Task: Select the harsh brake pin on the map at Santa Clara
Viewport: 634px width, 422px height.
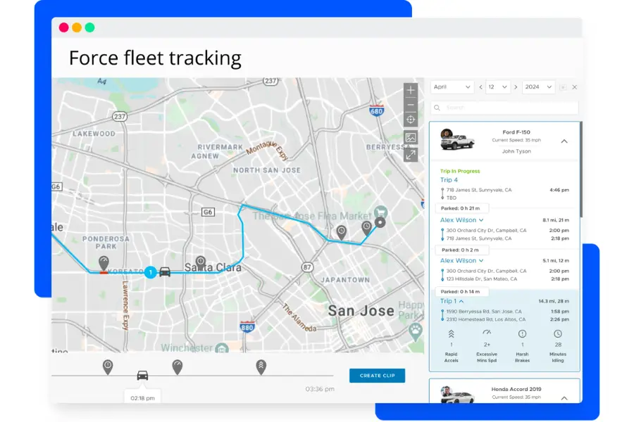Action: click(x=201, y=262)
